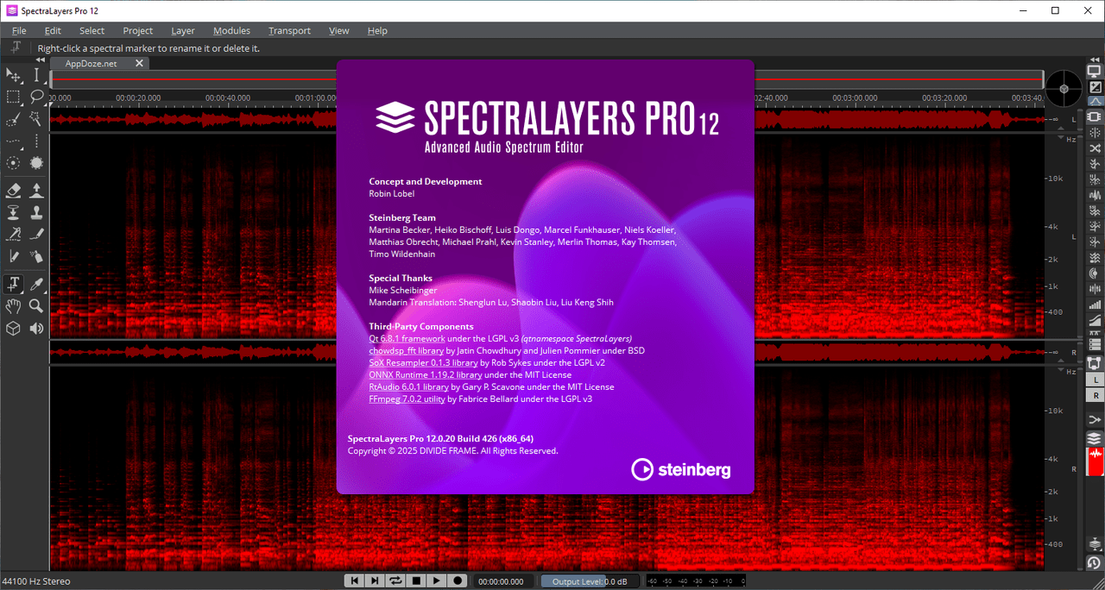Toggle loop playback
Screen dimensions: 1105x590
tap(395, 581)
